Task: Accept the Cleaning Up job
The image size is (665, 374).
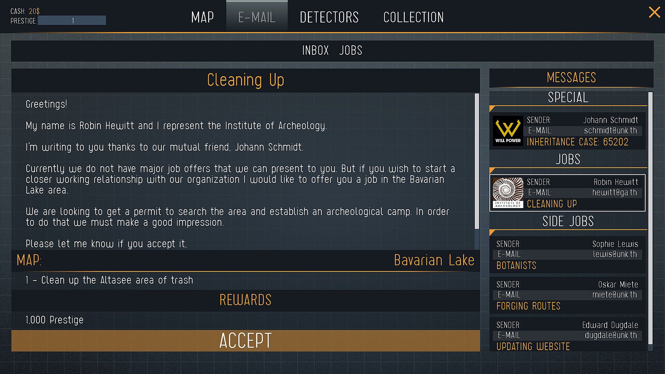Action: point(246,341)
